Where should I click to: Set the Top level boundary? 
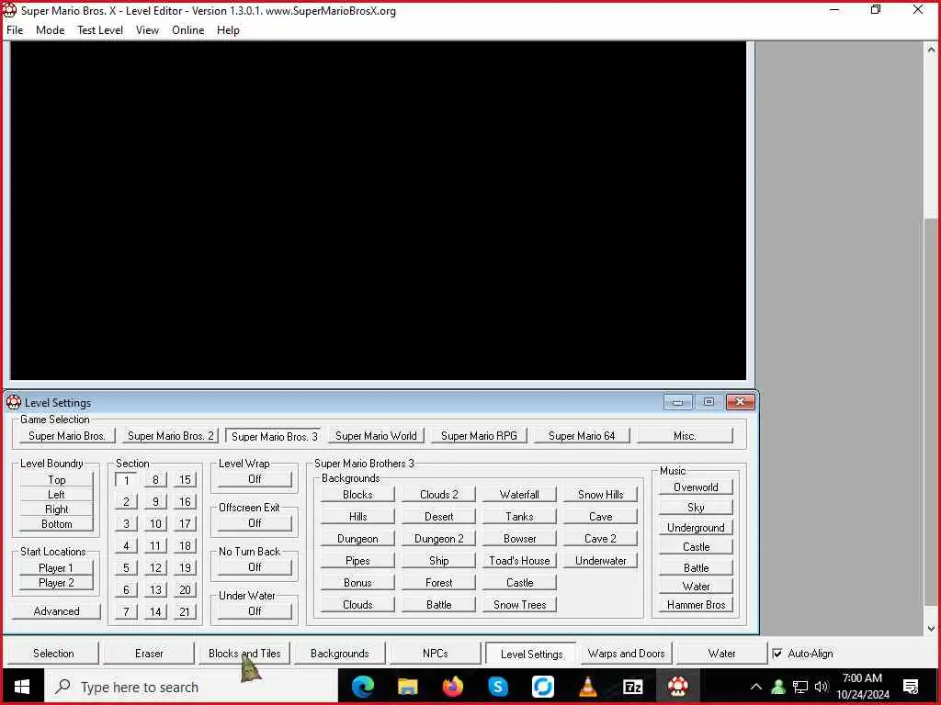pos(56,479)
